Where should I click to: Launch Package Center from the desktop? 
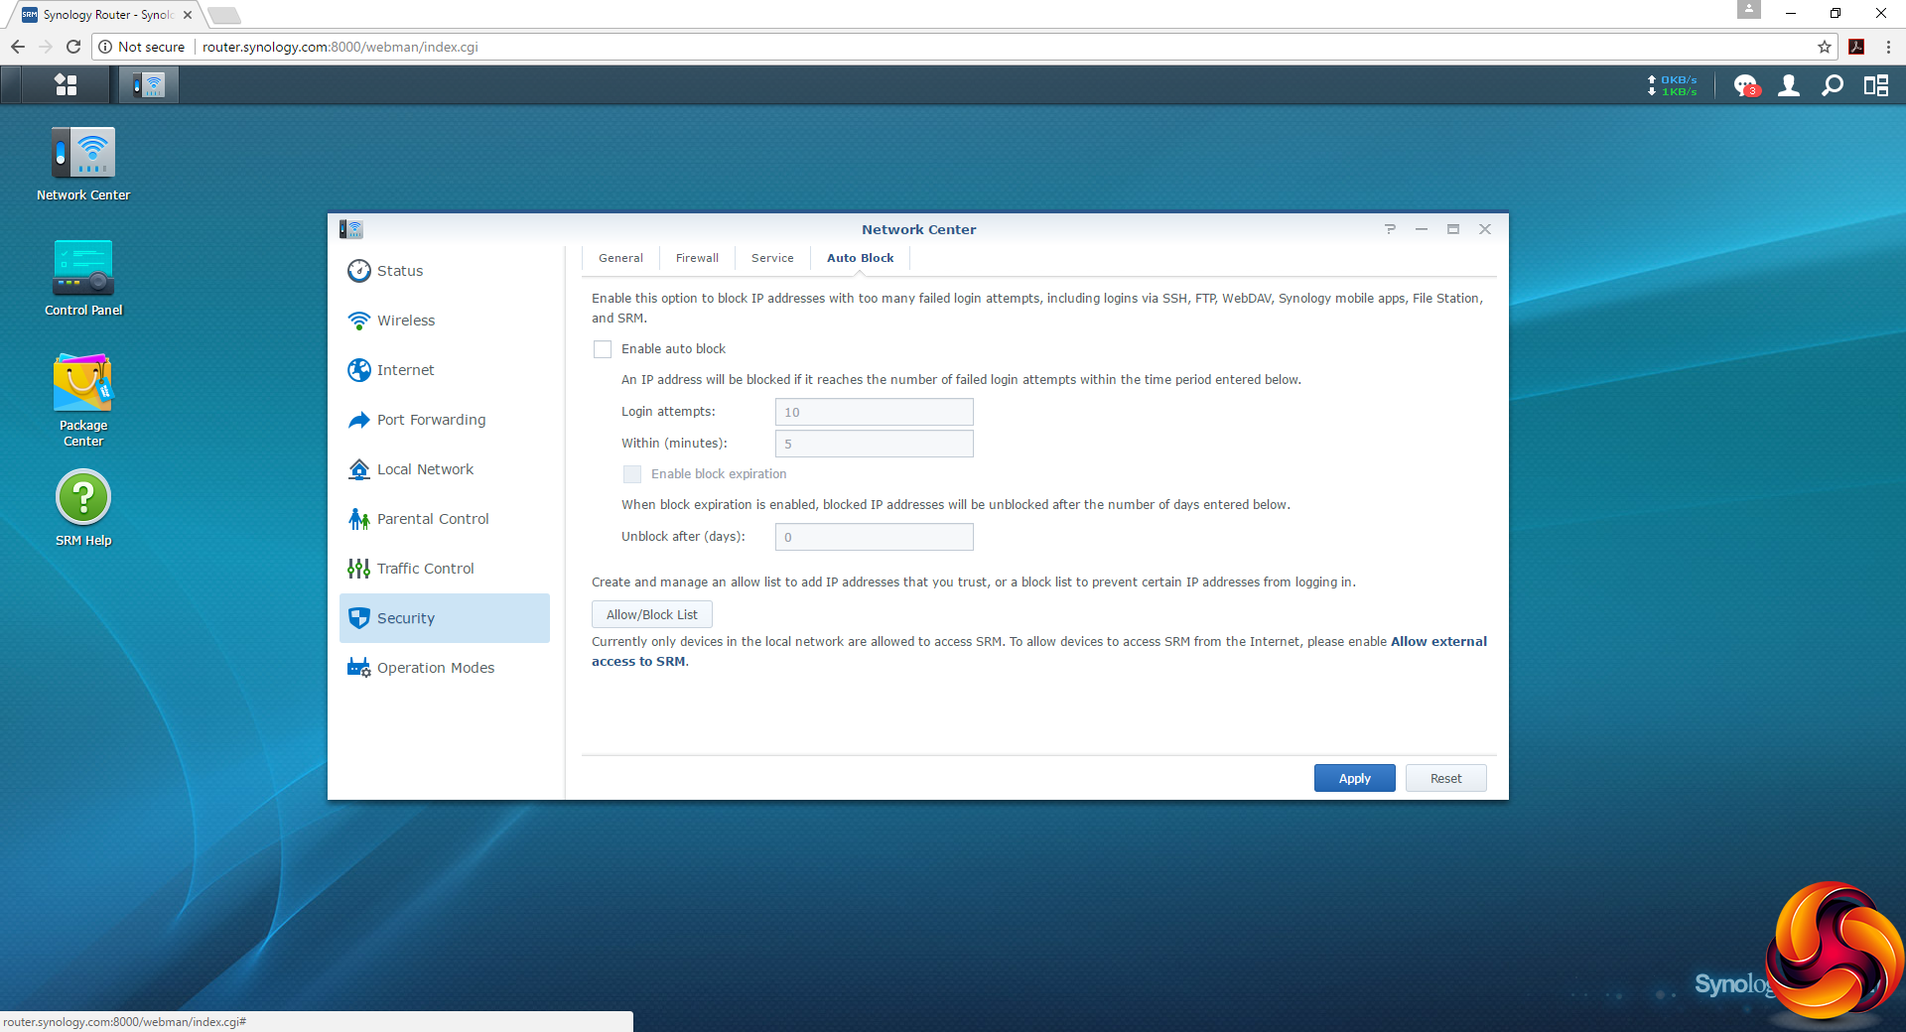point(83,401)
